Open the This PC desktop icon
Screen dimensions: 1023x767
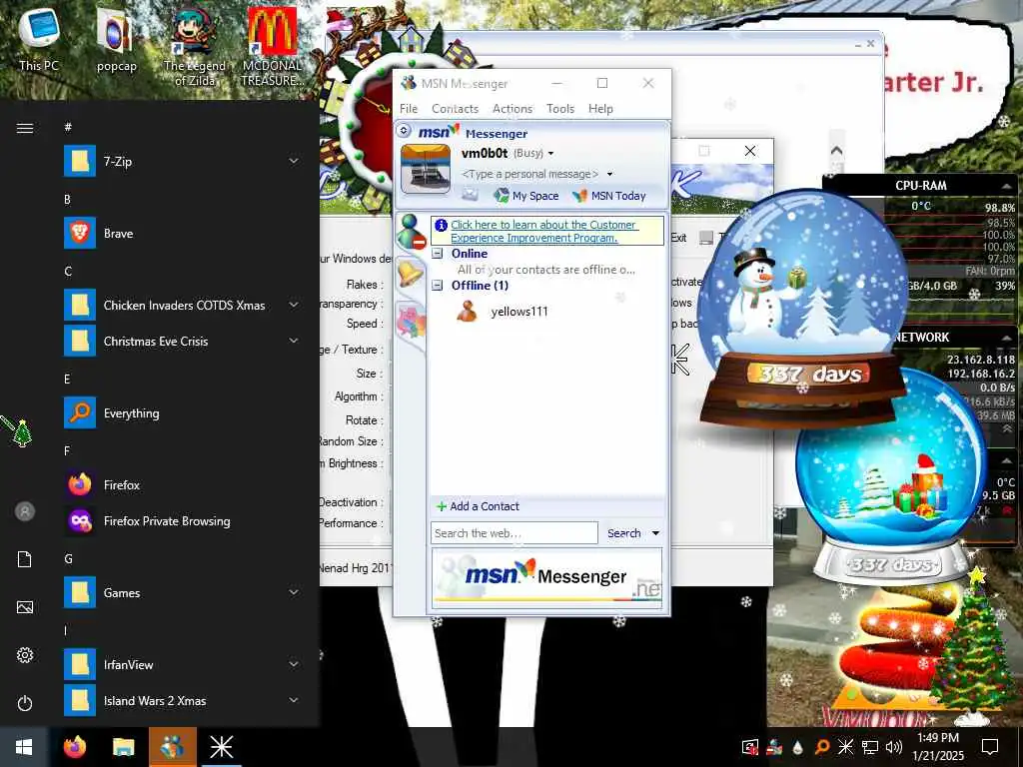tap(39, 39)
